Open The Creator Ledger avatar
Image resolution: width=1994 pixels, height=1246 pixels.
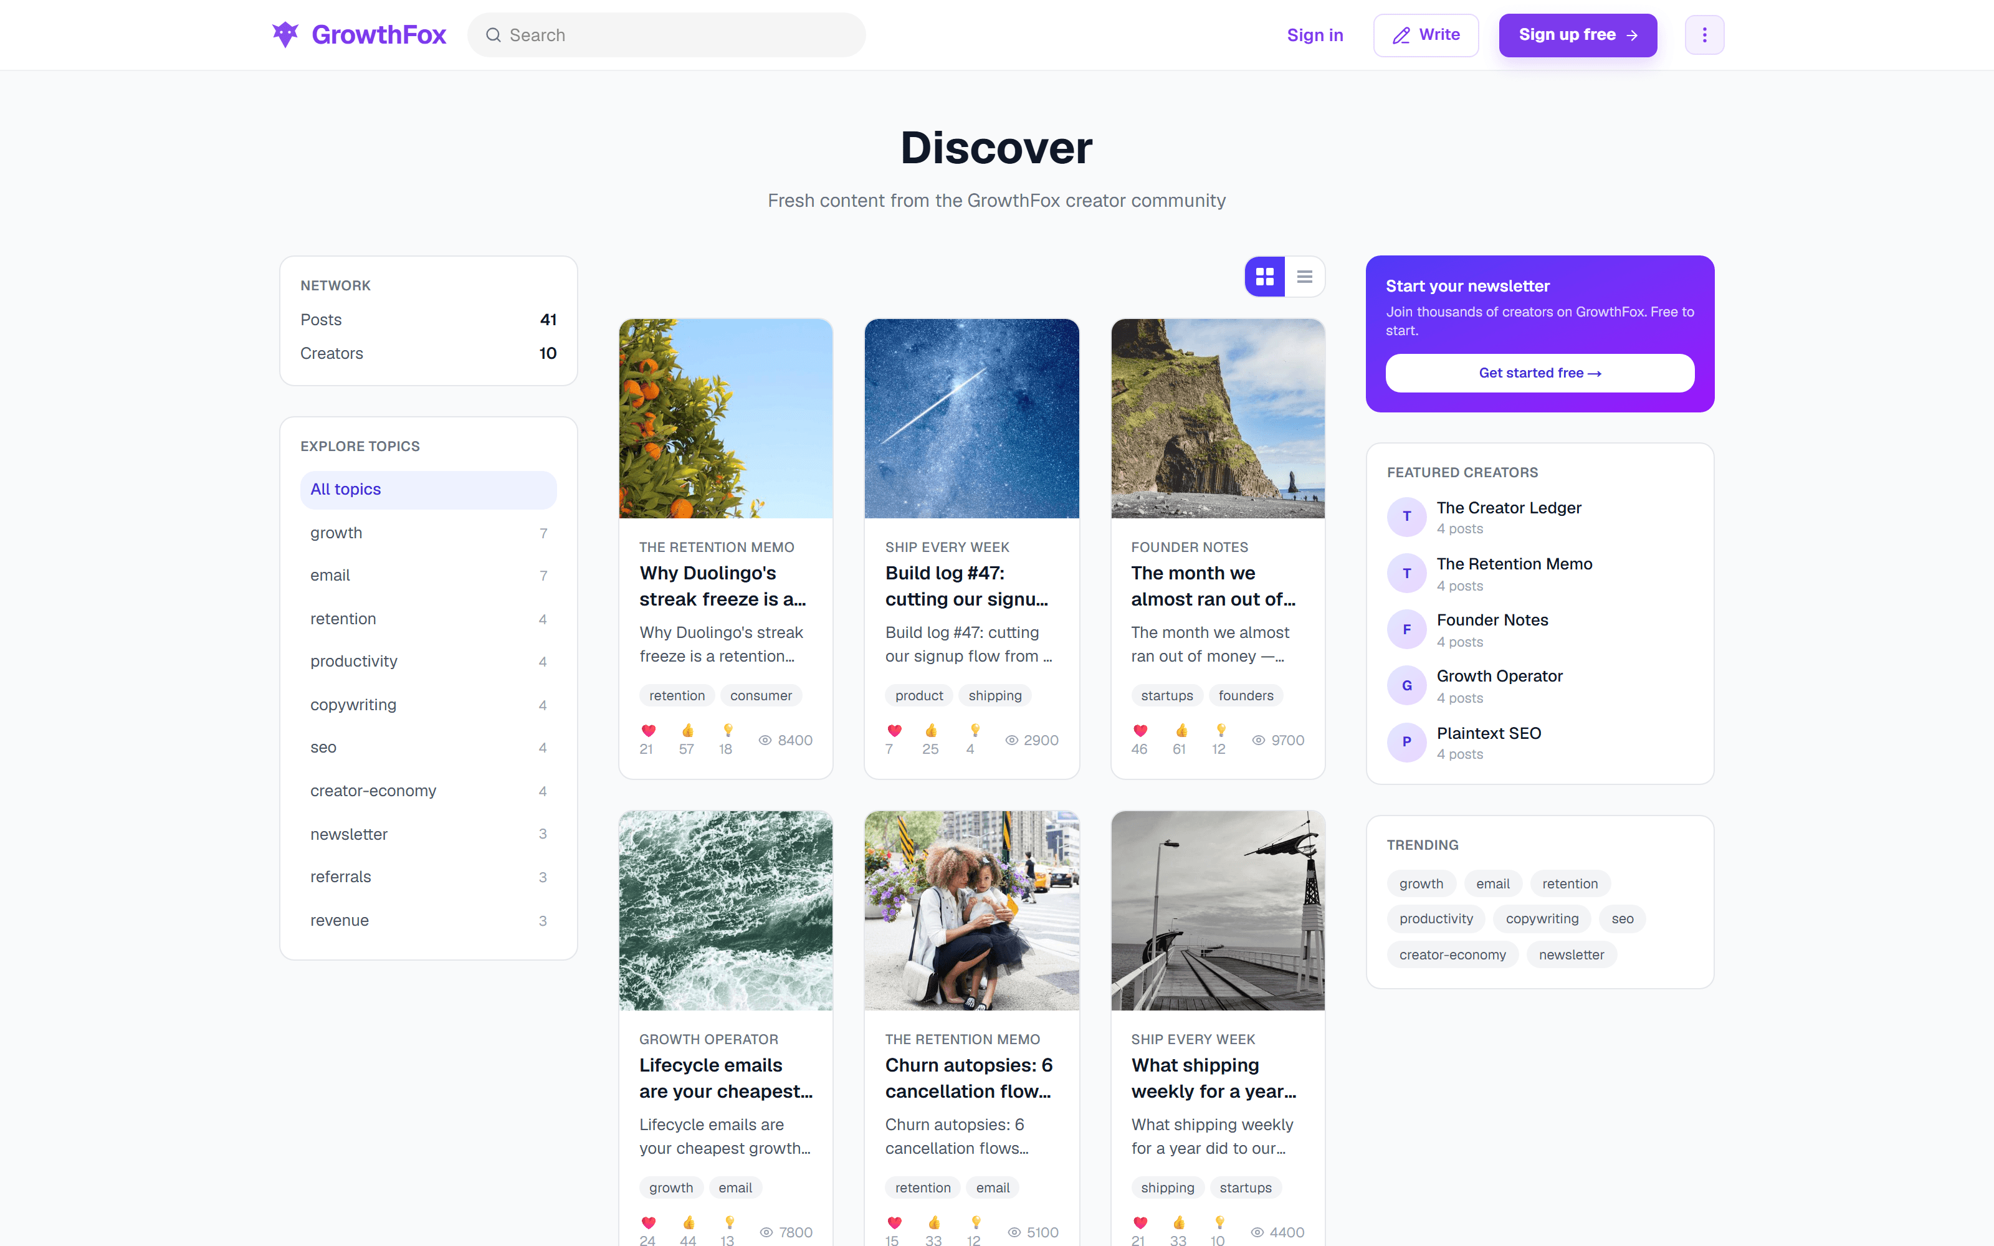coord(1406,516)
